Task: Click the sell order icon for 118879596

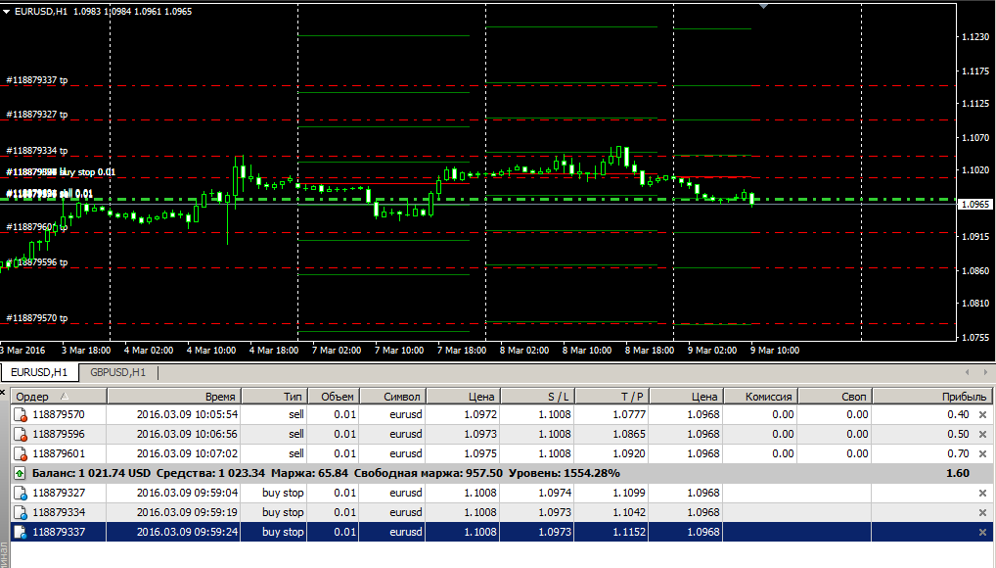Action: [x=21, y=434]
